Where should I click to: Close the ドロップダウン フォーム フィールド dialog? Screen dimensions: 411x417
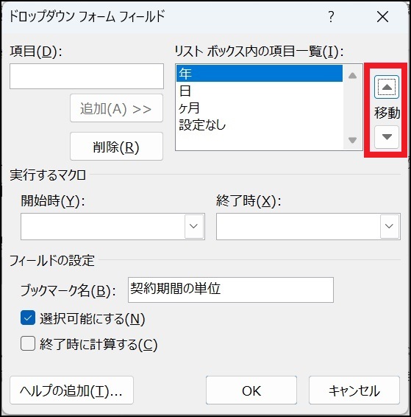(382, 17)
